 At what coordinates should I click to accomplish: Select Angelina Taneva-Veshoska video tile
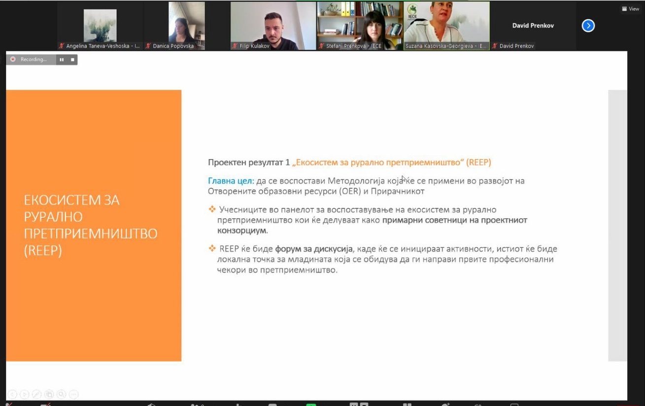point(100,26)
